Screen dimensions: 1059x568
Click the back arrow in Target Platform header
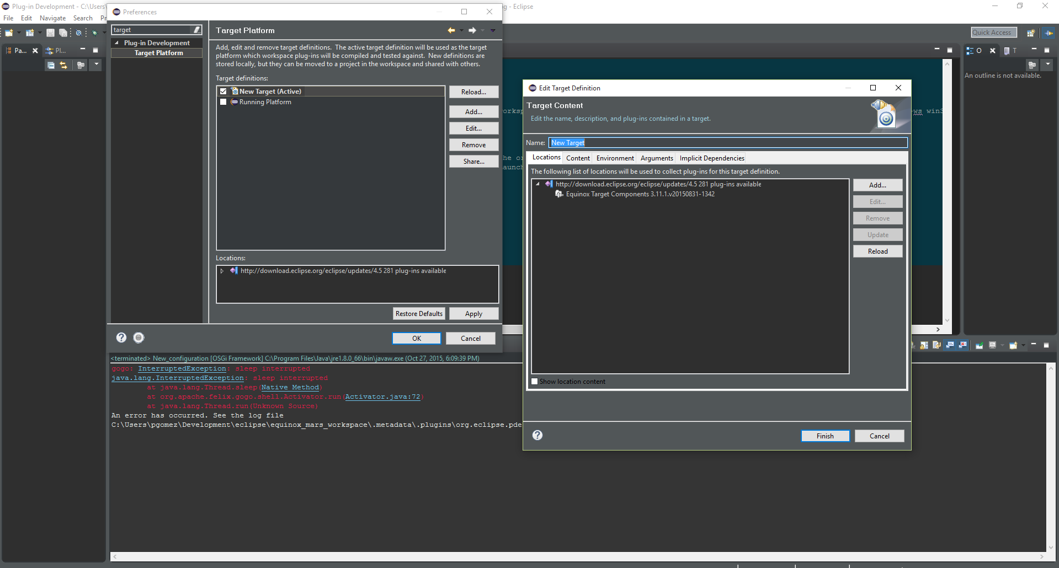tap(451, 30)
